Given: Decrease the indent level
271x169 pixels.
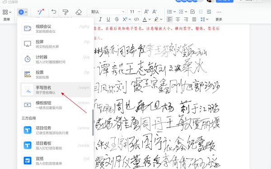Looking at the screenshot, I should click(x=201, y=12).
